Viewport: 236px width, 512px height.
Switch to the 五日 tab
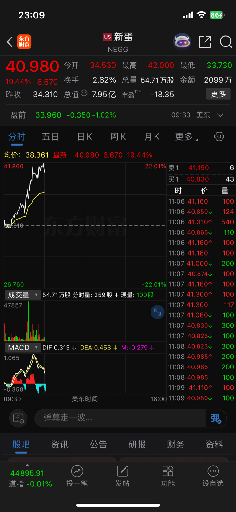pos(50,137)
